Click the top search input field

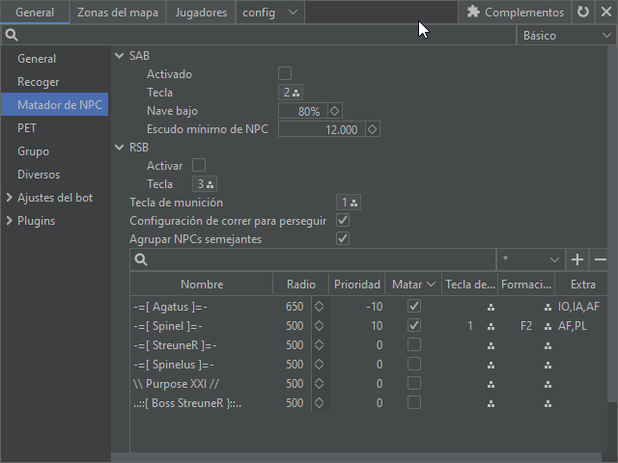click(261, 36)
